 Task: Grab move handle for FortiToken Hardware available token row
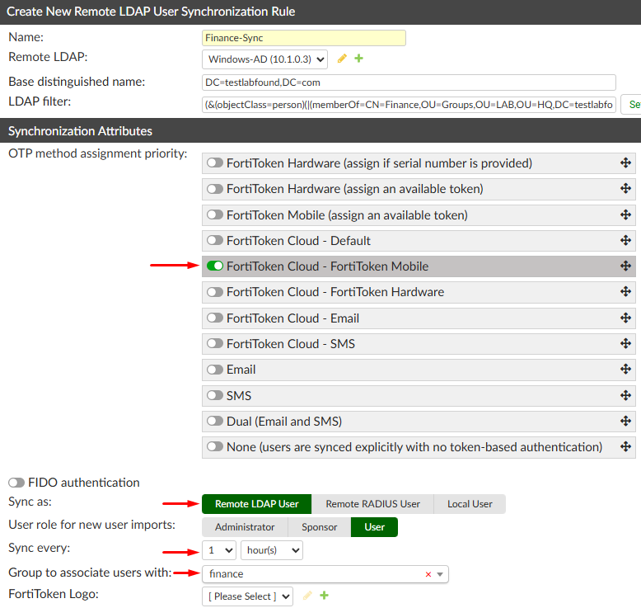625,188
